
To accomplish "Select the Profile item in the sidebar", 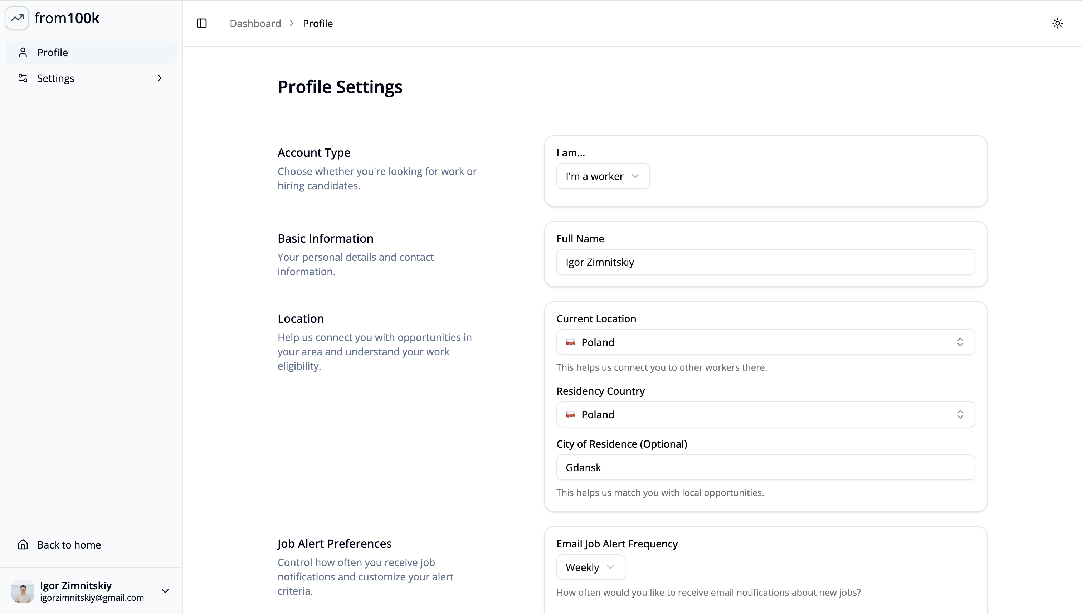I will tap(52, 52).
